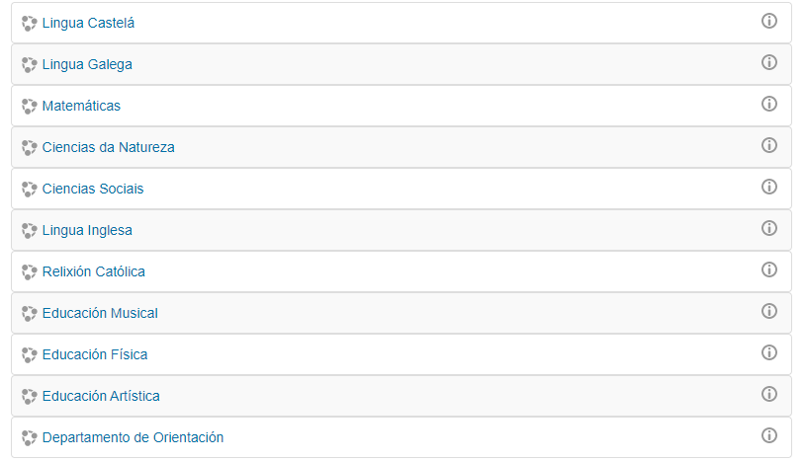Viewport: 805px width, 461px height.
Task: Click the course icon beside Lingua Inglesa
Action: tap(30, 231)
